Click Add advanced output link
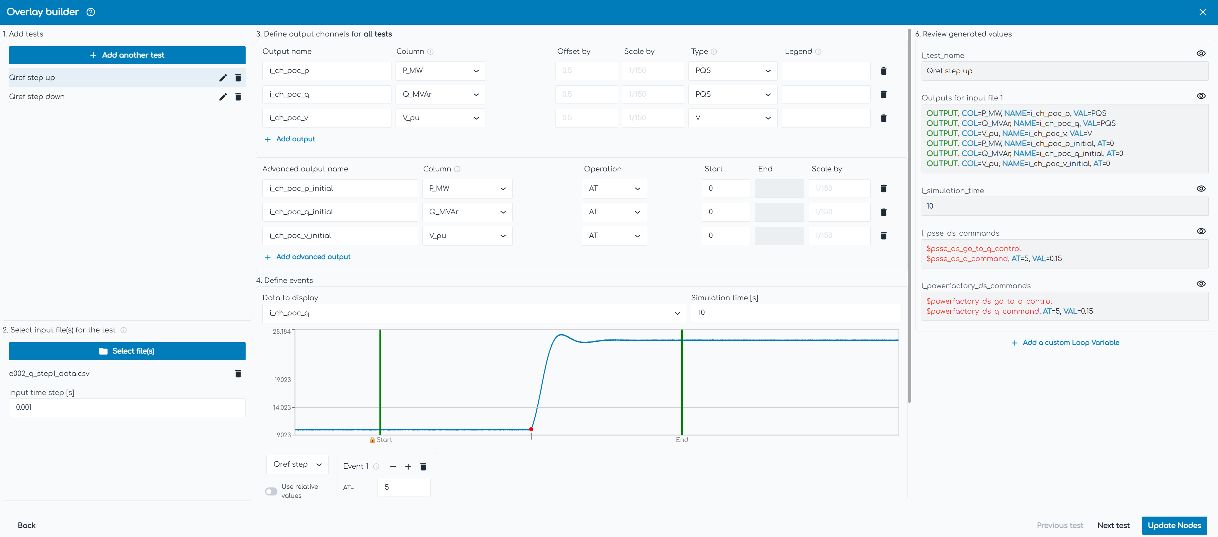Screen dimensions: 1218x537 313,257
